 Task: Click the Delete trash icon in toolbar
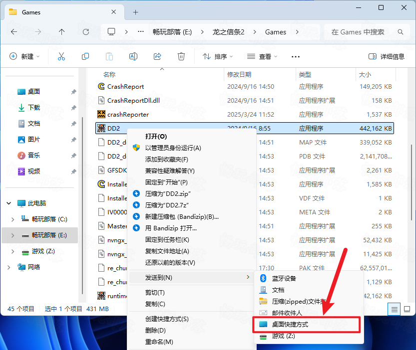point(181,56)
